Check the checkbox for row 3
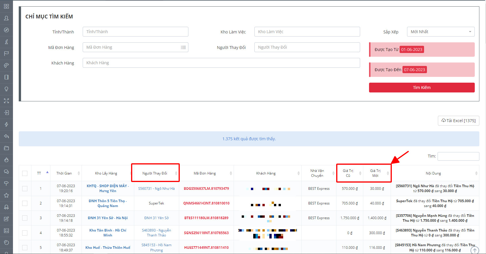Screen dimensions: 486x254 pos(25,218)
